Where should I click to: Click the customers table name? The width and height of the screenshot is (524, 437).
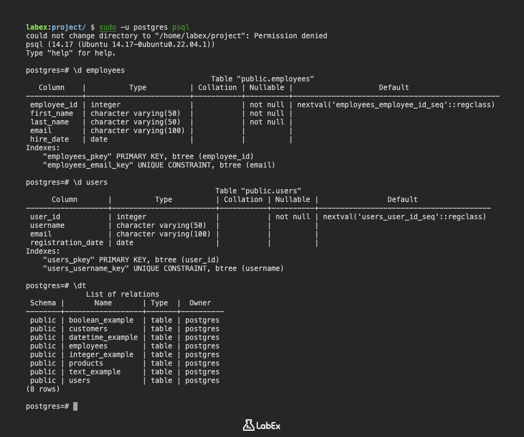(88, 328)
